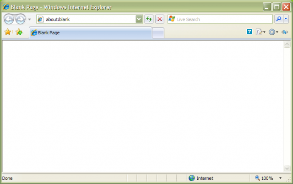Image resolution: width=293 pixels, height=184 pixels.
Task: Open the recent pages dropdown arrow
Action: tap(29, 19)
